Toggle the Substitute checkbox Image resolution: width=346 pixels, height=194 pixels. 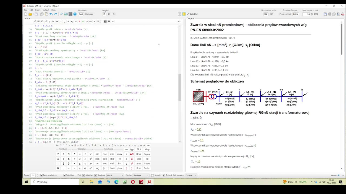(x=64, y=175)
